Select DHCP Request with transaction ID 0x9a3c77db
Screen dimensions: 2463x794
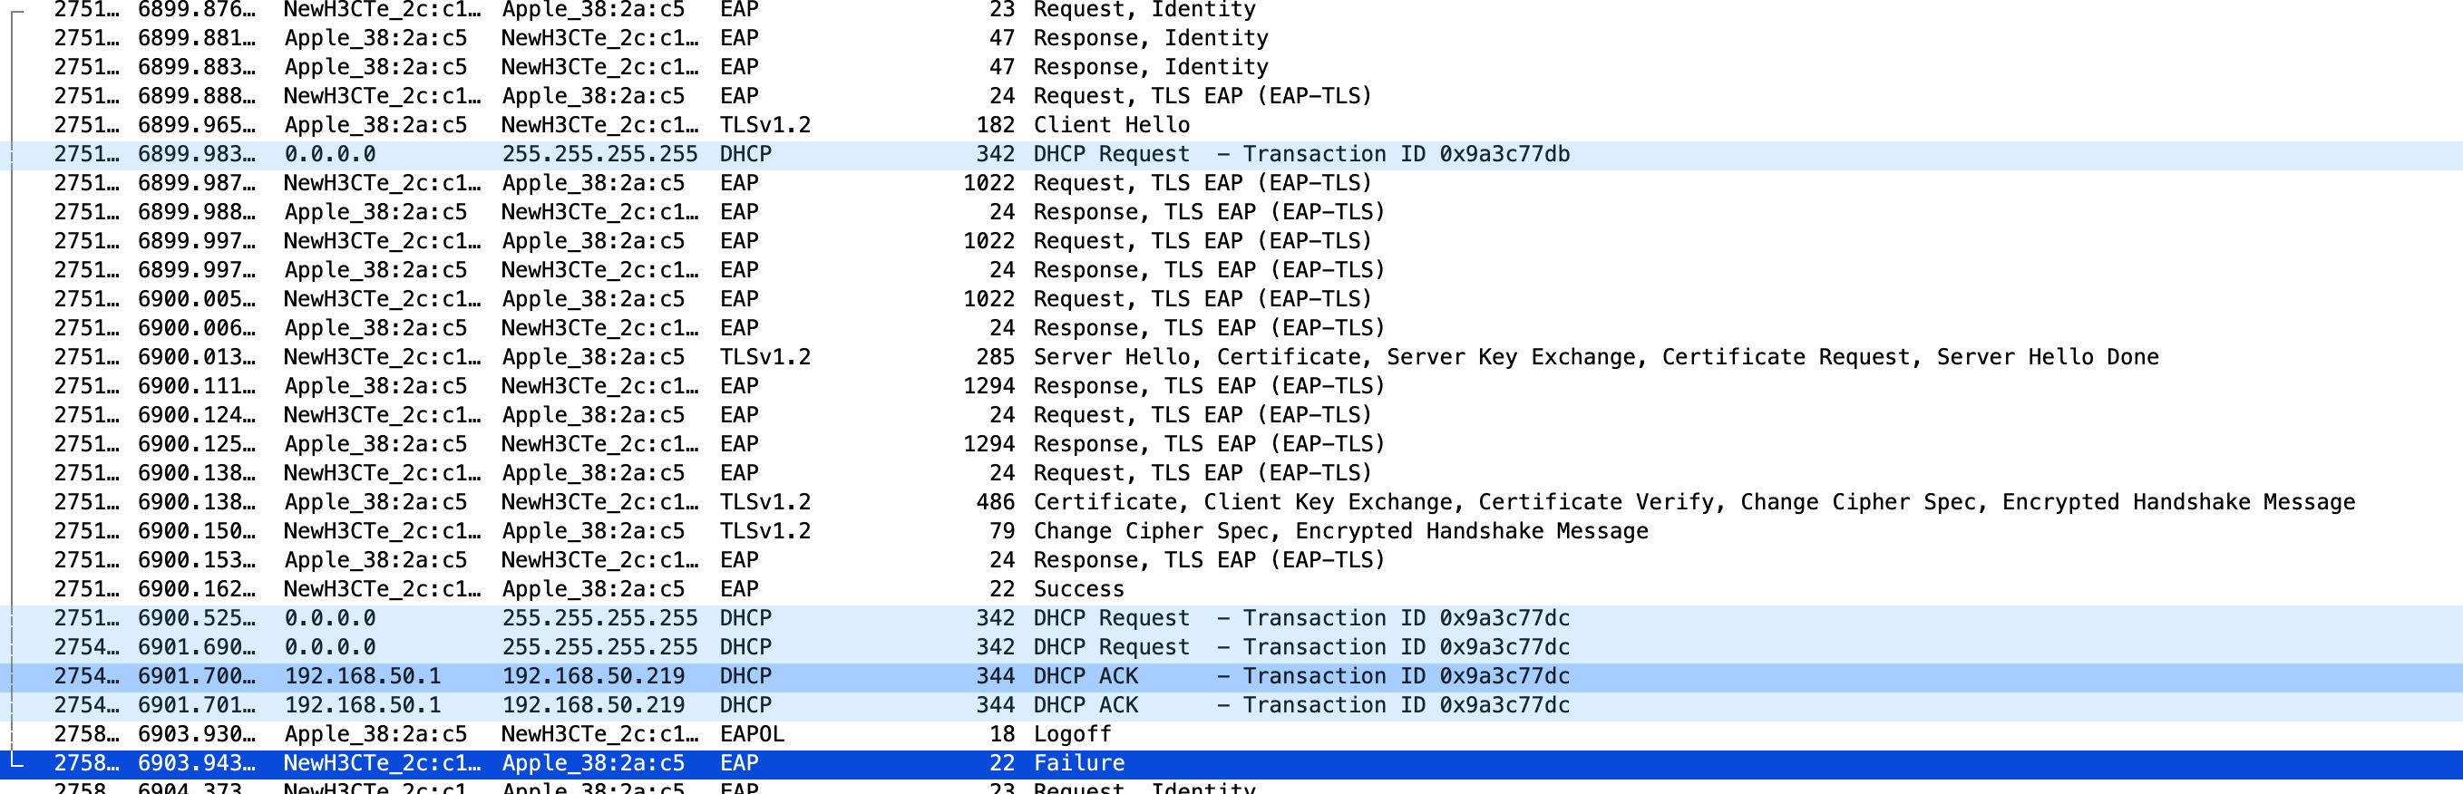(x=1300, y=154)
